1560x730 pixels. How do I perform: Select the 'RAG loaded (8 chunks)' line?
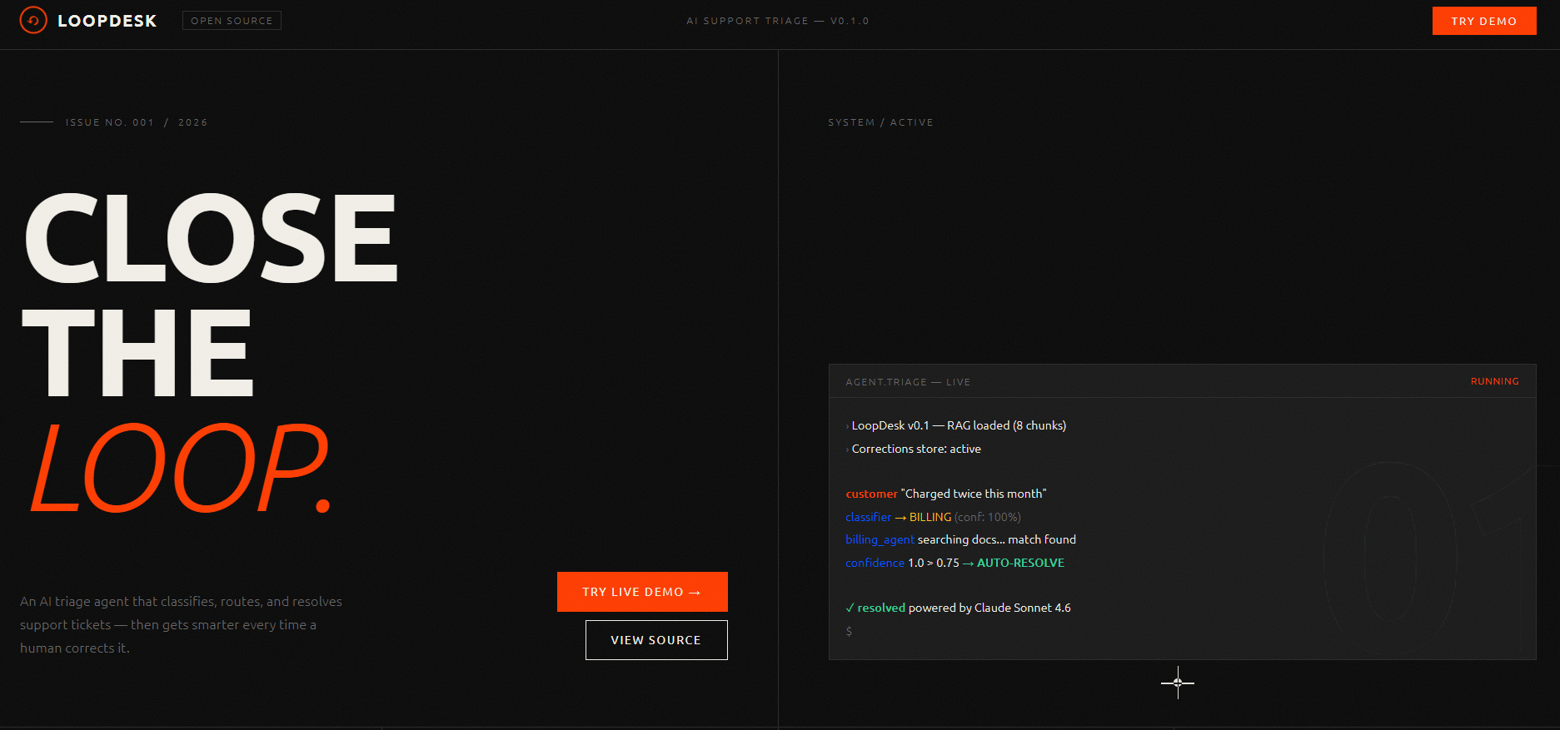[956, 425]
